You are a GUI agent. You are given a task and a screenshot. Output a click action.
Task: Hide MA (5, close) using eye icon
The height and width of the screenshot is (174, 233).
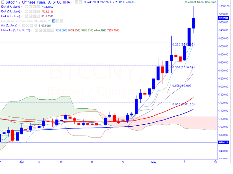(24, 26)
